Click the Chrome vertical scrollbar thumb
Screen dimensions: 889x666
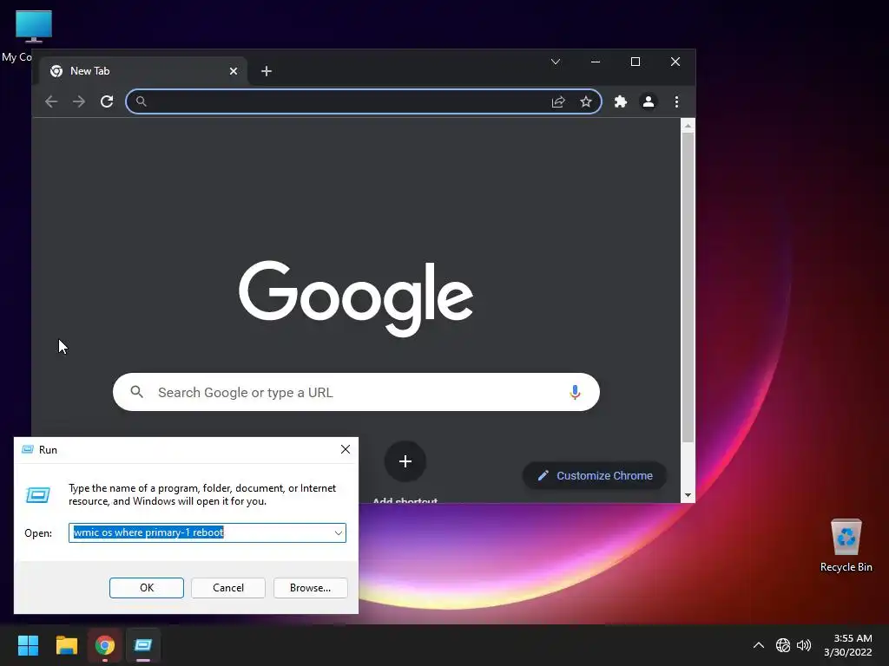[688, 288]
